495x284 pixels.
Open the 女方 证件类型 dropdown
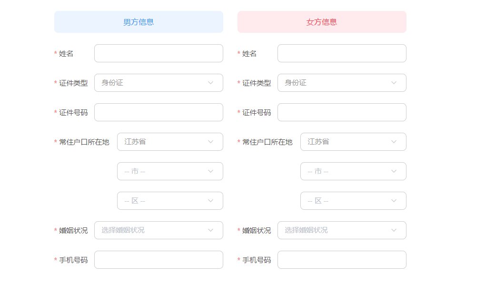[x=342, y=83]
